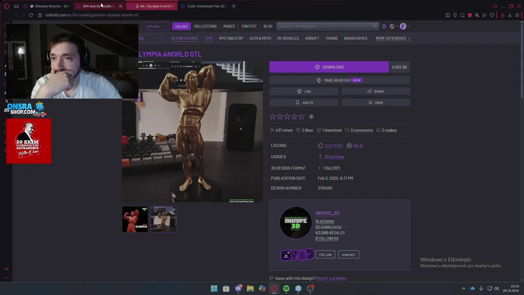This screenshot has height=295, width=524.
Task: Open the notifications bell on Cults
Action: [384, 26]
